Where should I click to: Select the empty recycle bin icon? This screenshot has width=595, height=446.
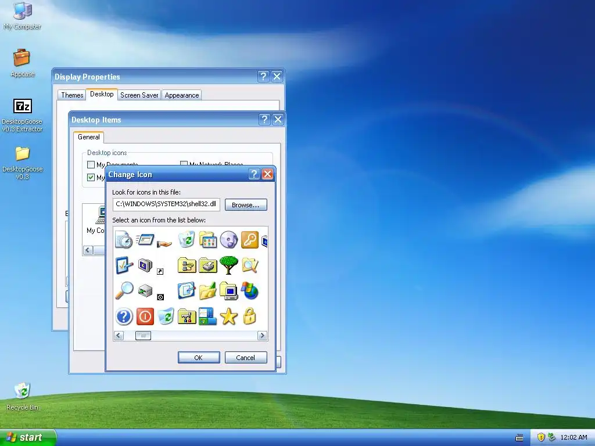click(x=166, y=316)
